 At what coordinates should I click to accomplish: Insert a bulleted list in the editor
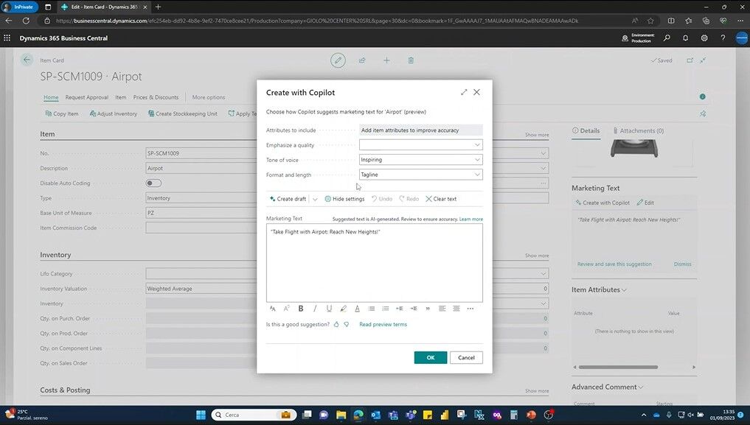point(371,309)
